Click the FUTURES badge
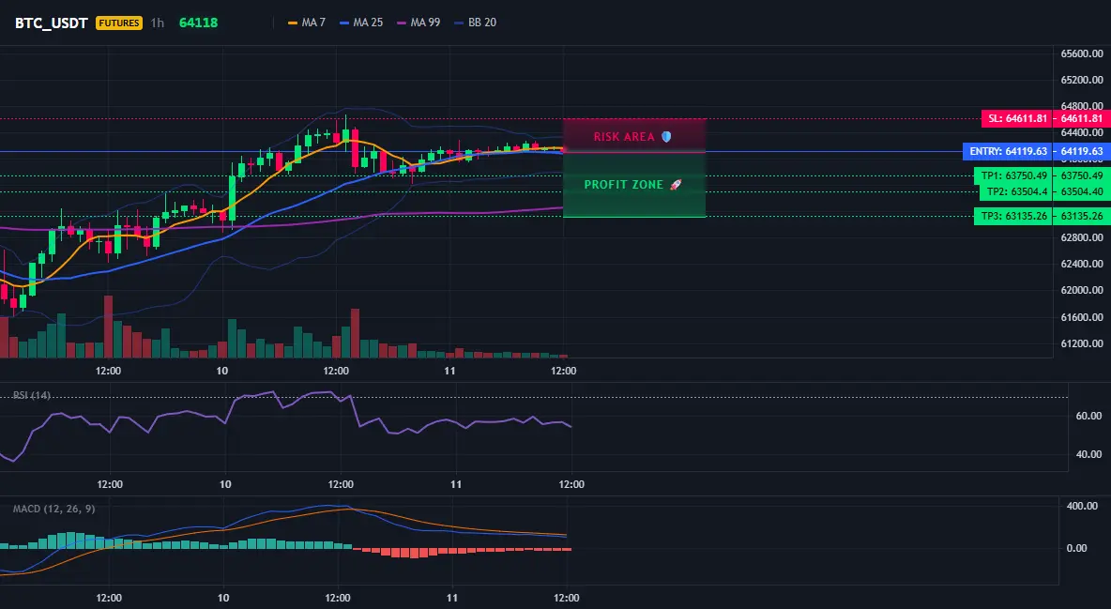 [x=119, y=23]
